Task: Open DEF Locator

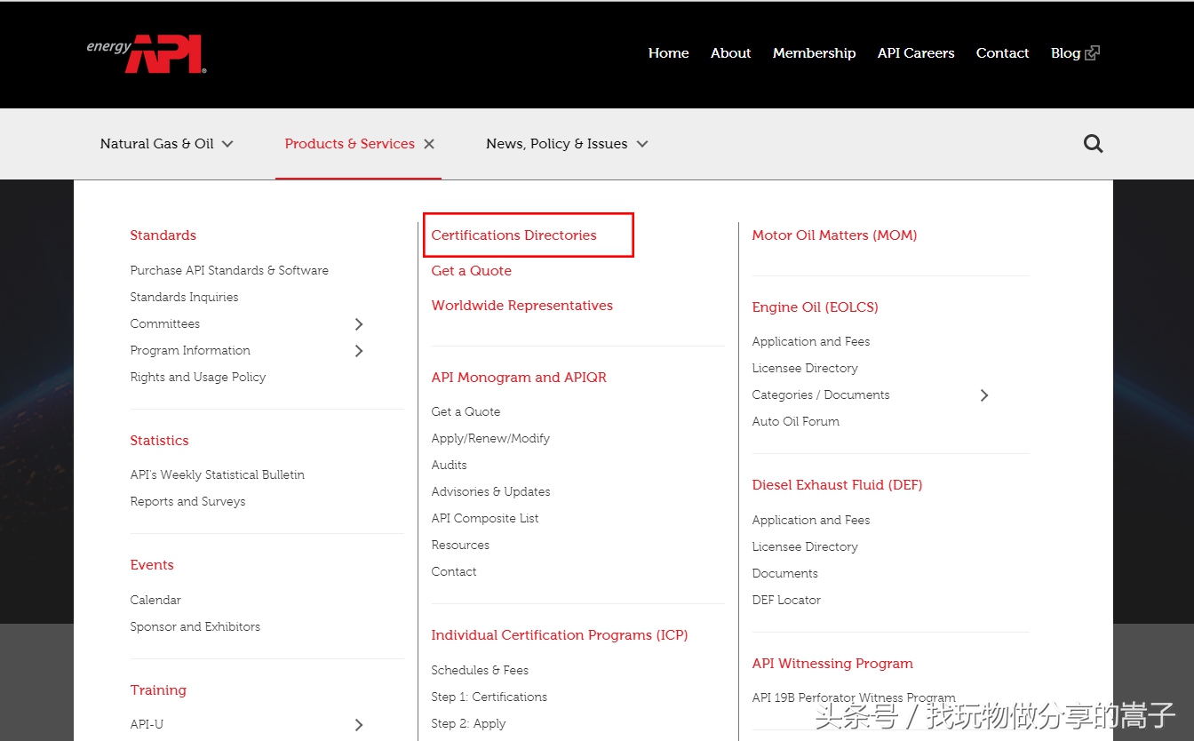Action: (786, 600)
